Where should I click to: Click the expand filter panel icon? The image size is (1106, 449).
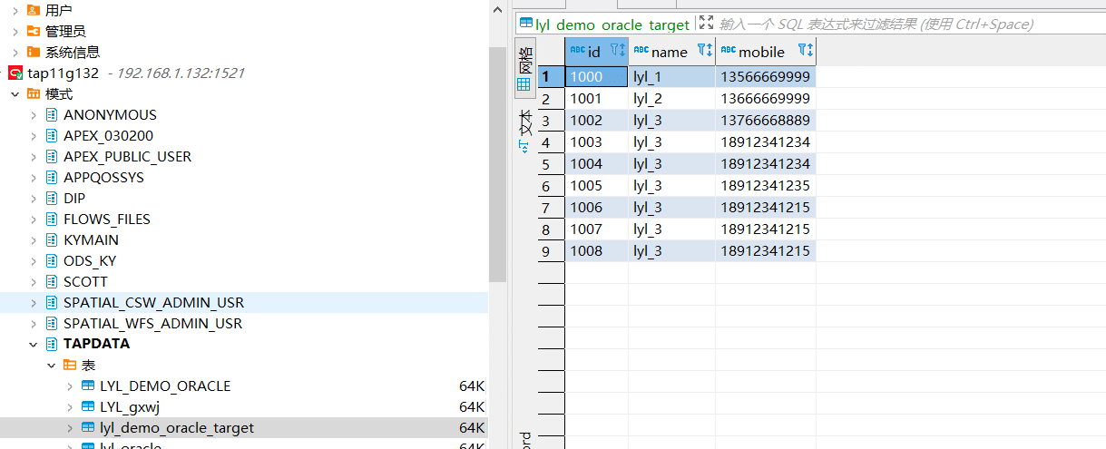pyautogui.click(x=706, y=24)
